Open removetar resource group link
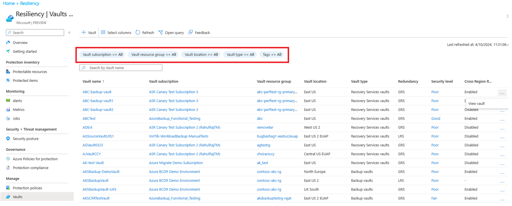This screenshot has width=512, height=206. point(265,128)
